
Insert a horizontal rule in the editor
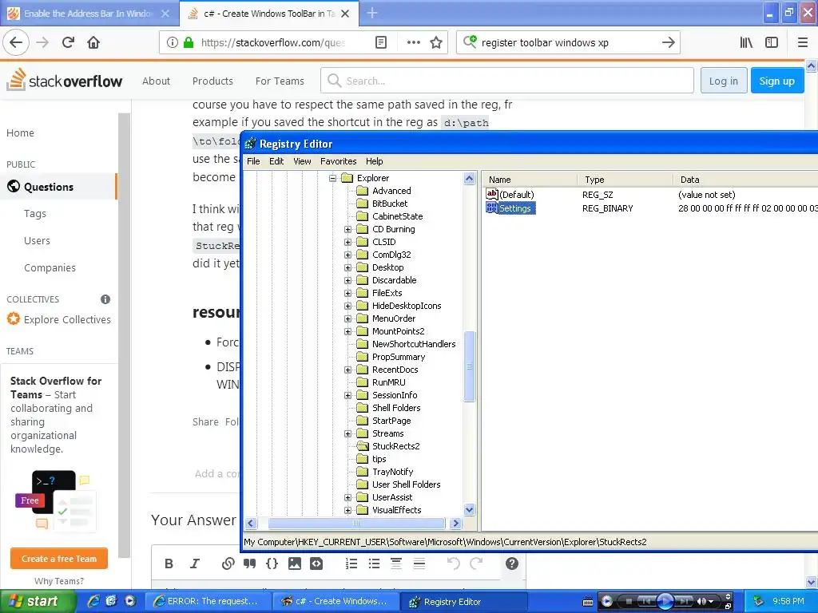pos(419,564)
